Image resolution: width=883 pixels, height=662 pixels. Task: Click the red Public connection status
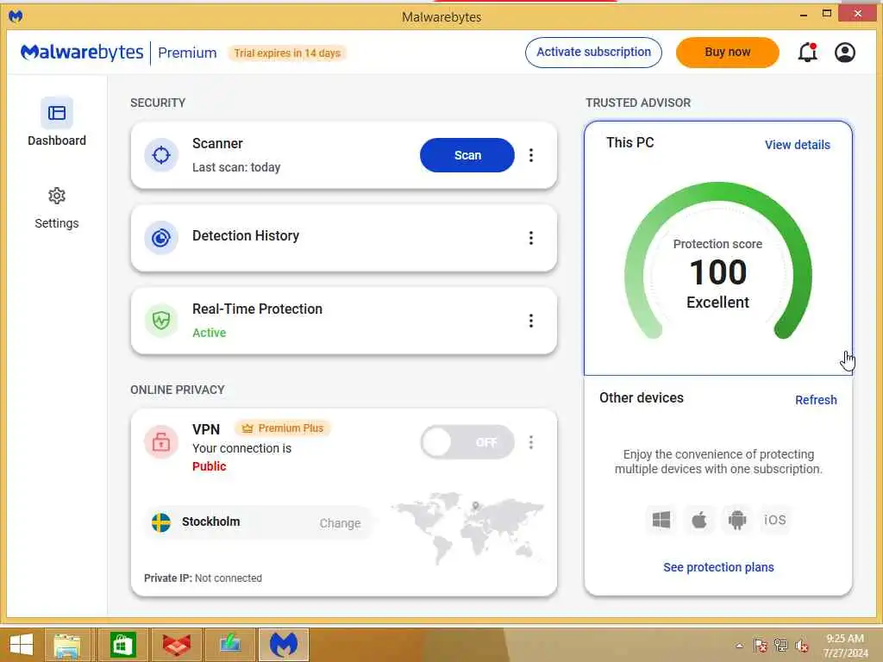209,466
